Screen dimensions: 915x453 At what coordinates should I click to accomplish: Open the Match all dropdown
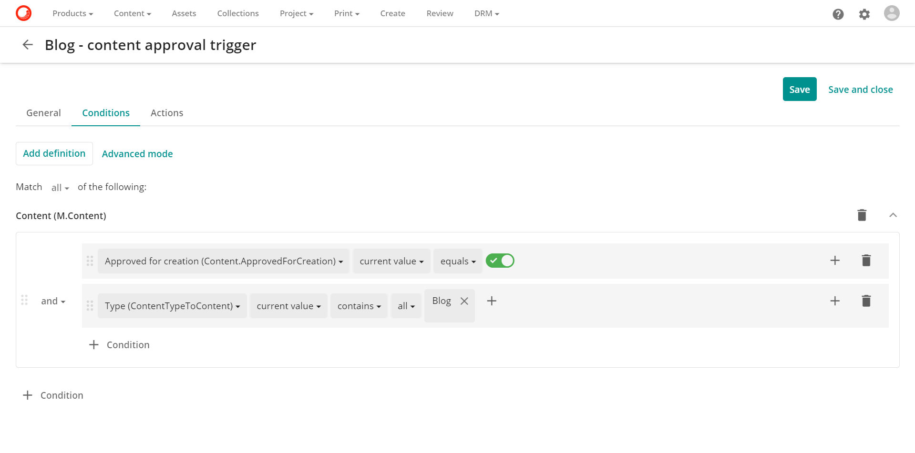point(59,187)
